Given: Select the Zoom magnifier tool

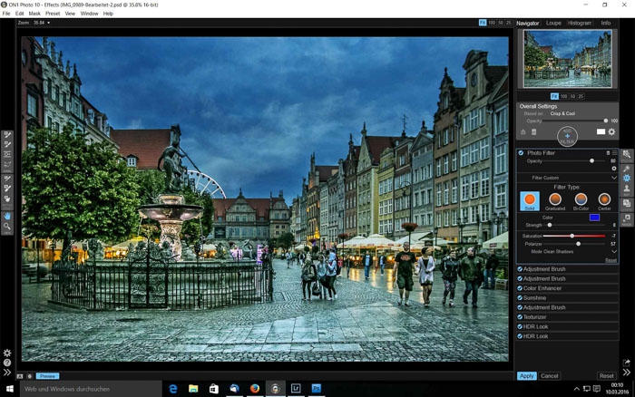Looking at the screenshot, I should coord(7,228).
